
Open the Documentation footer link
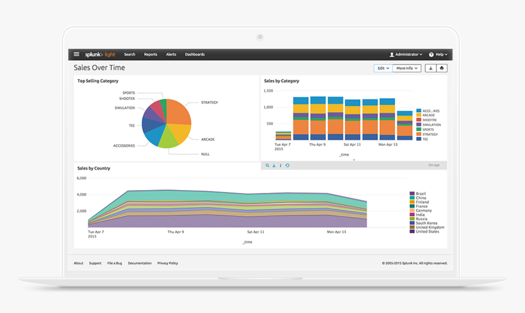(x=140, y=263)
